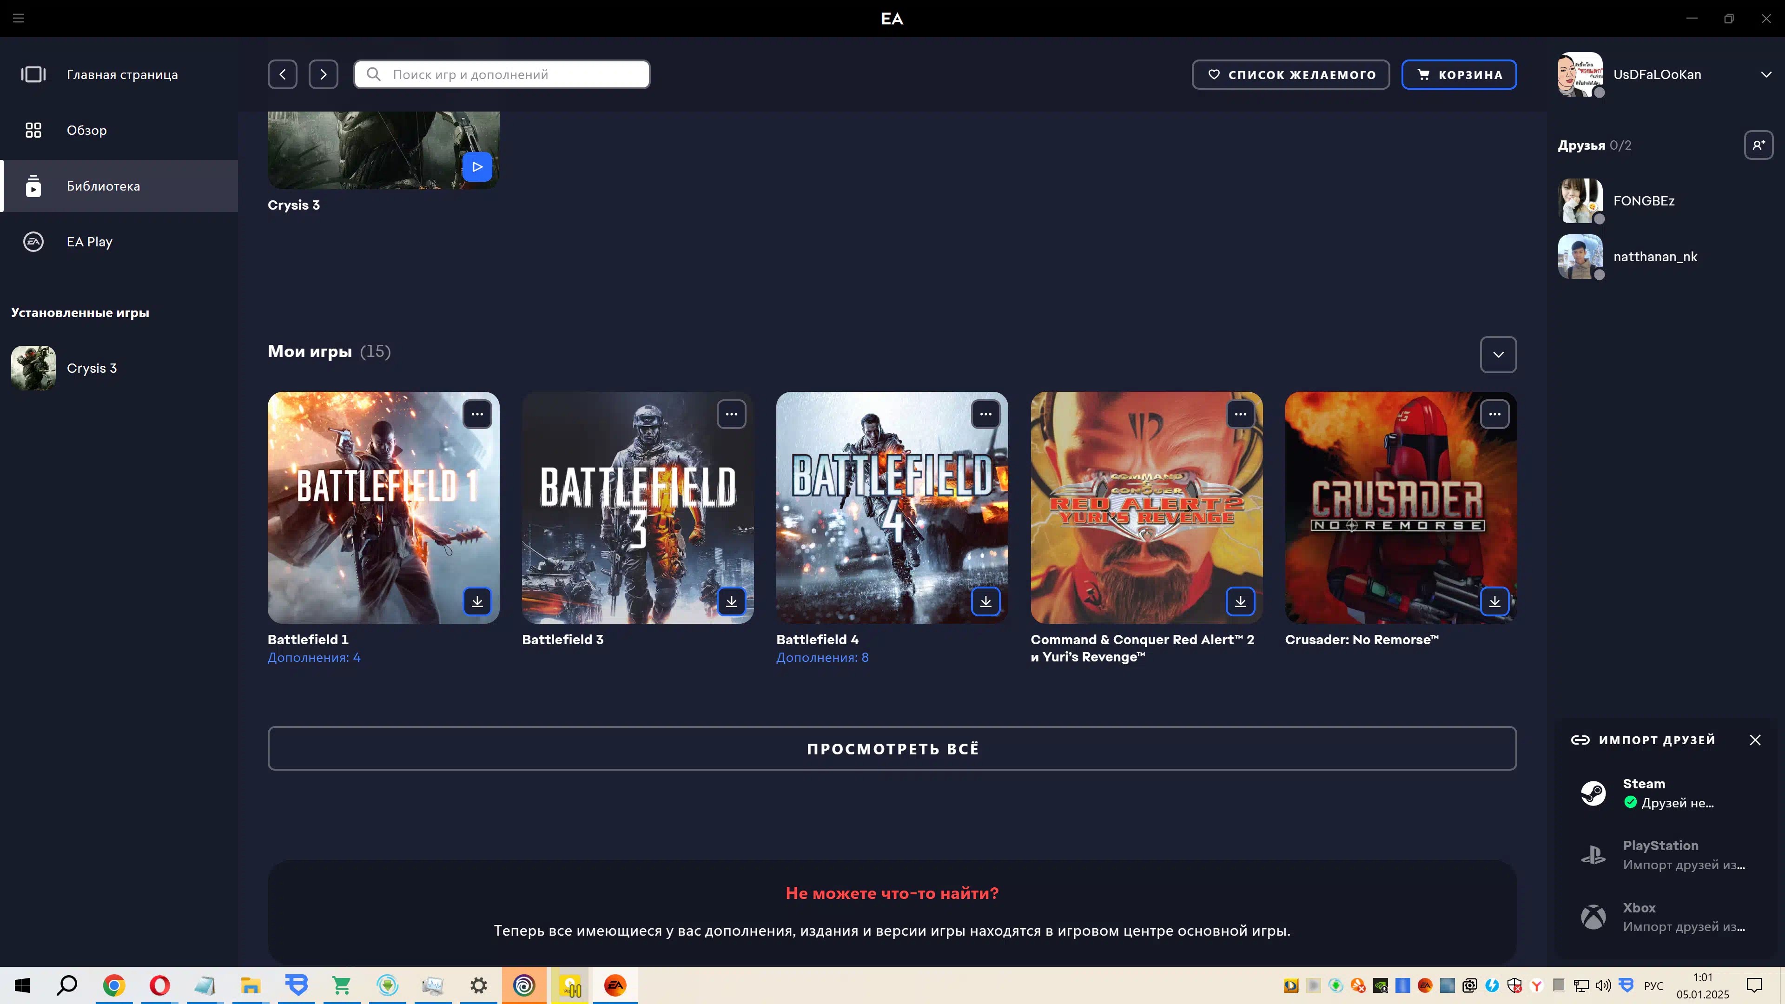Open File Explorer from taskbar
The width and height of the screenshot is (1785, 1004).
click(x=250, y=985)
